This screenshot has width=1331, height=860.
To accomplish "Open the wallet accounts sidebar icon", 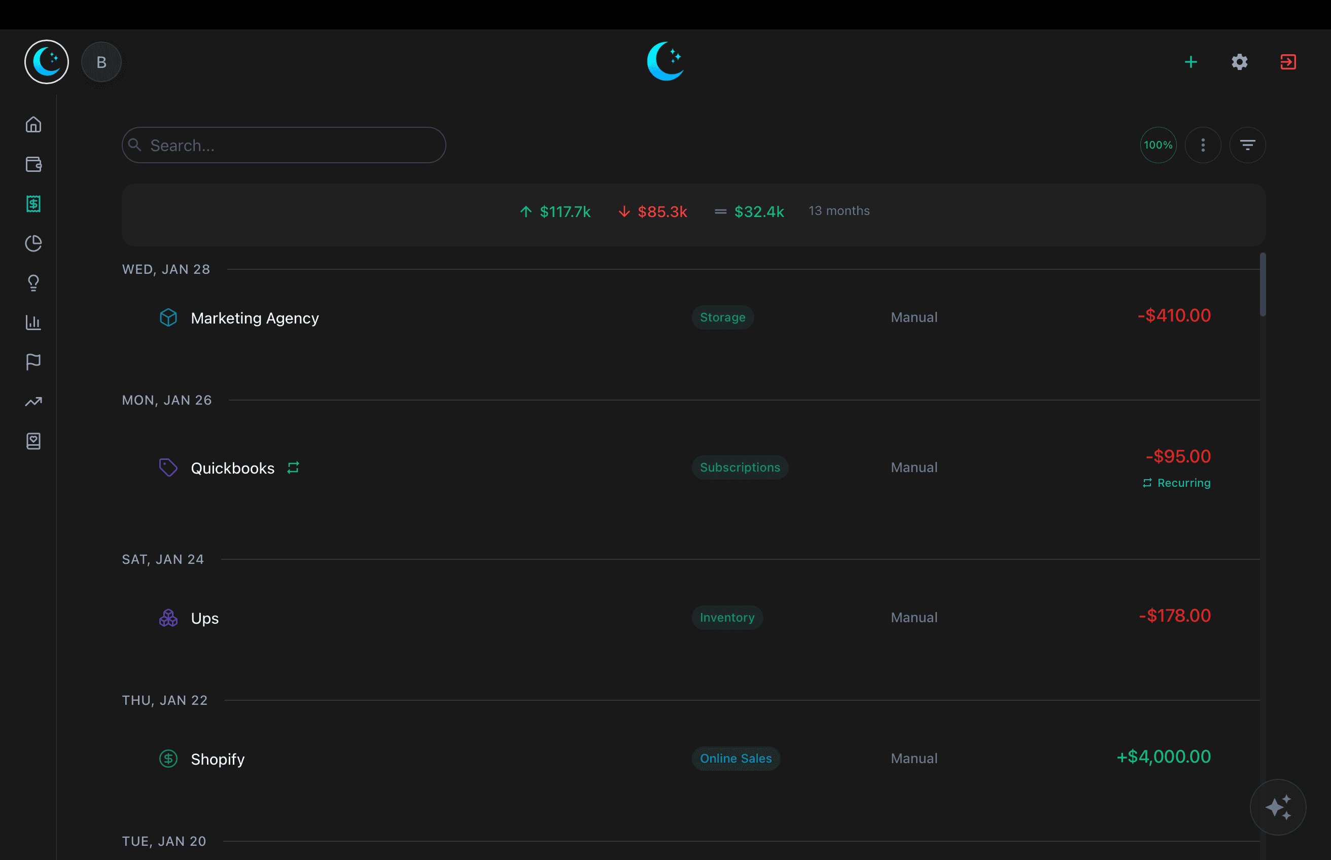I will [x=33, y=164].
